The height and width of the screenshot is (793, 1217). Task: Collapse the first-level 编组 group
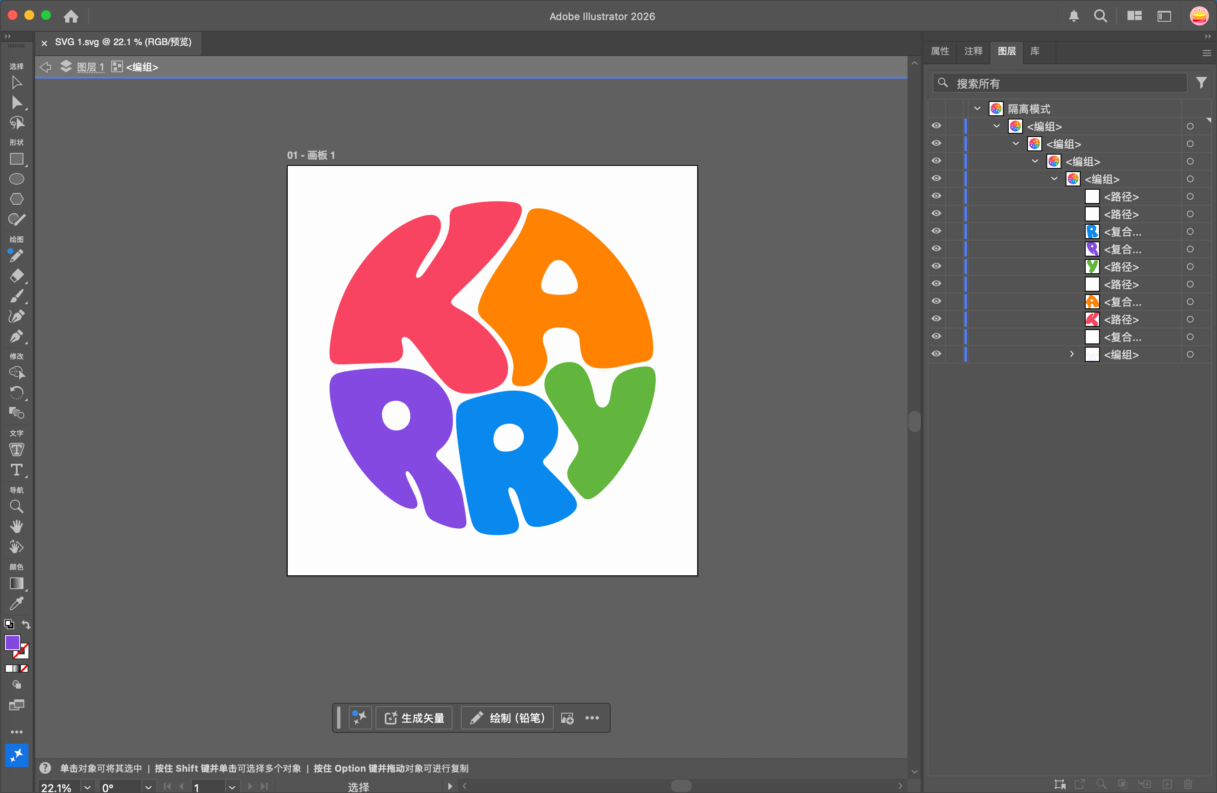click(997, 126)
